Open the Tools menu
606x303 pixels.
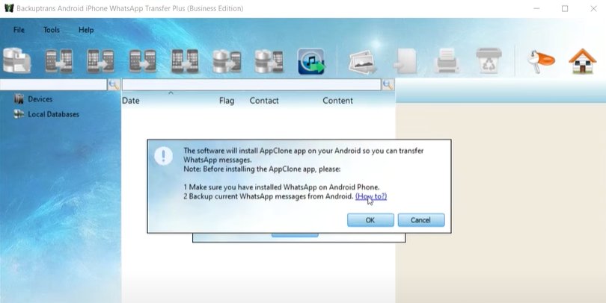[x=52, y=30]
